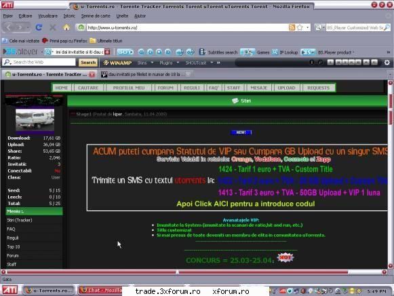Go back with the Firefox back arrow
The width and height of the screenshot is (394, 296).
tap(9, 27)
